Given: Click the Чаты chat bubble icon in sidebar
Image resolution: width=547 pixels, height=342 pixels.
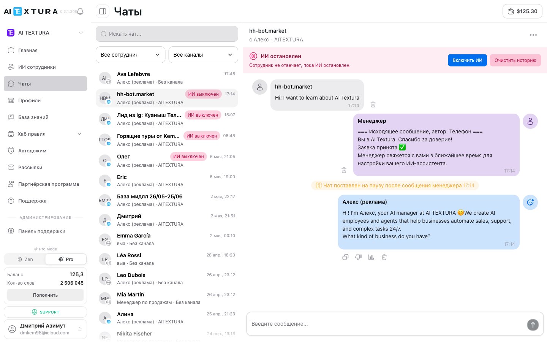Looking at the screenshot, I should coord(11,84).
